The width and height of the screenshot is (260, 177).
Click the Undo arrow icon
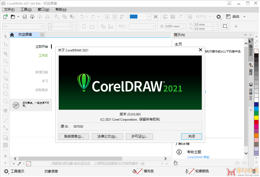click(81, 17)
